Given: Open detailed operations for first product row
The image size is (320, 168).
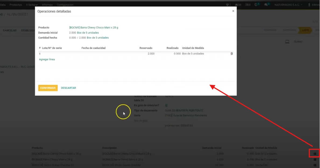Looking at the screenshot, I should coord(314,154).
